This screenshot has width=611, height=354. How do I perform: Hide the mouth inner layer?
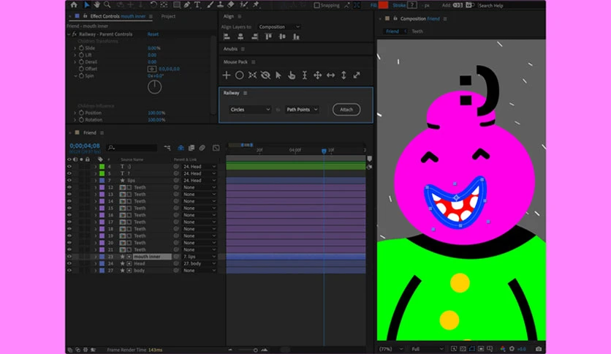69,257
